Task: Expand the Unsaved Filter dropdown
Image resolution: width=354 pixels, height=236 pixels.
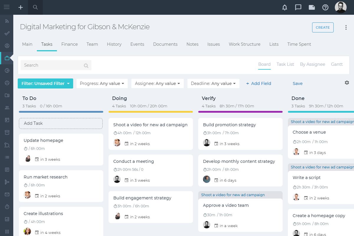Action: 45,83
